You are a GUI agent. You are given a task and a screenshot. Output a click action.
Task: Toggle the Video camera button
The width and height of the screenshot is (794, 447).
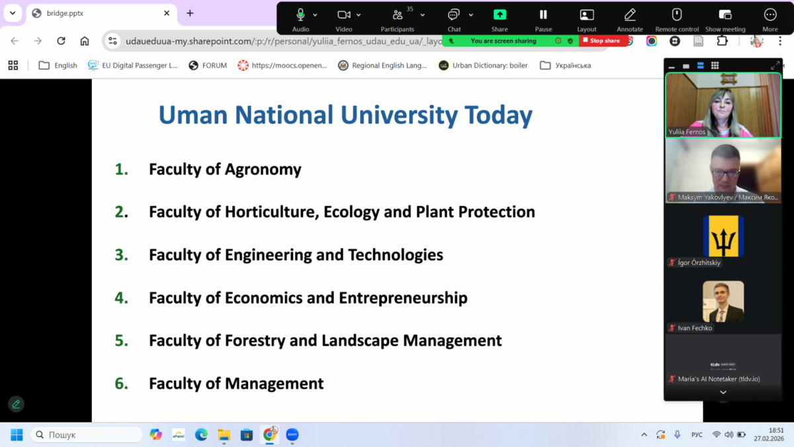[x=343, y=15]
